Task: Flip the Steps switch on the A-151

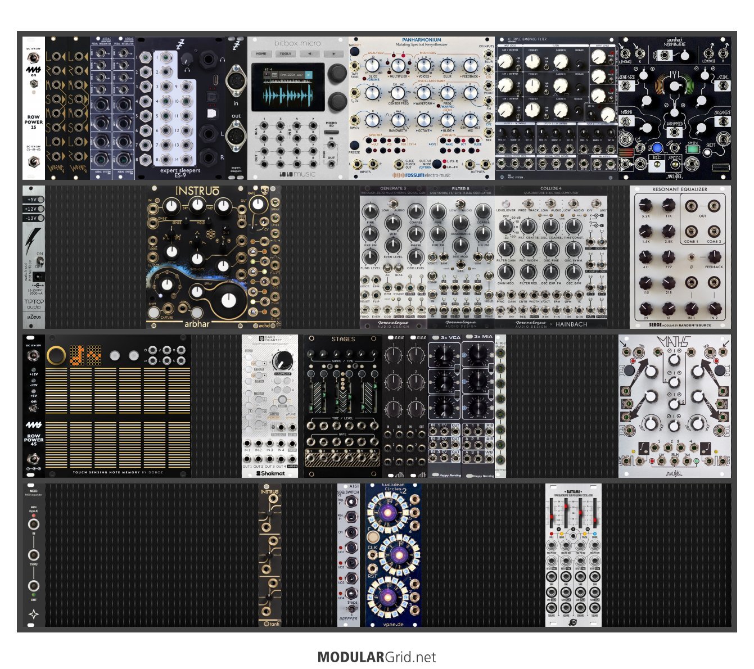Action: point(352,610)
